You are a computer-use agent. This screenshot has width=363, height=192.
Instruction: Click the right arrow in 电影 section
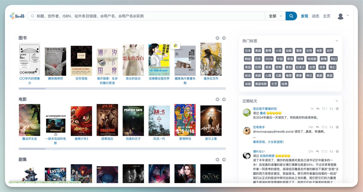click(224, 99)
